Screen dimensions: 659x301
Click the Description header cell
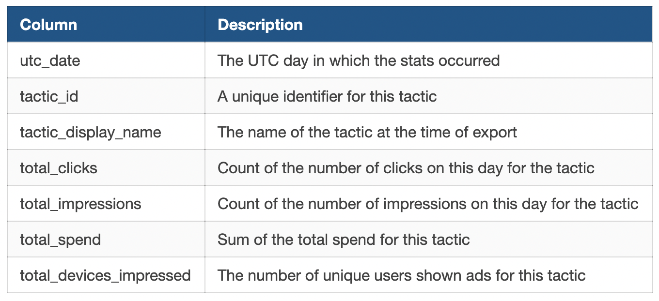[x=428, y=24]
